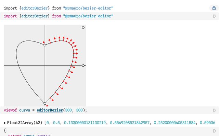Expand the Float32Array(42) output
The image size is (219, 136).
[x=5, y=122]
